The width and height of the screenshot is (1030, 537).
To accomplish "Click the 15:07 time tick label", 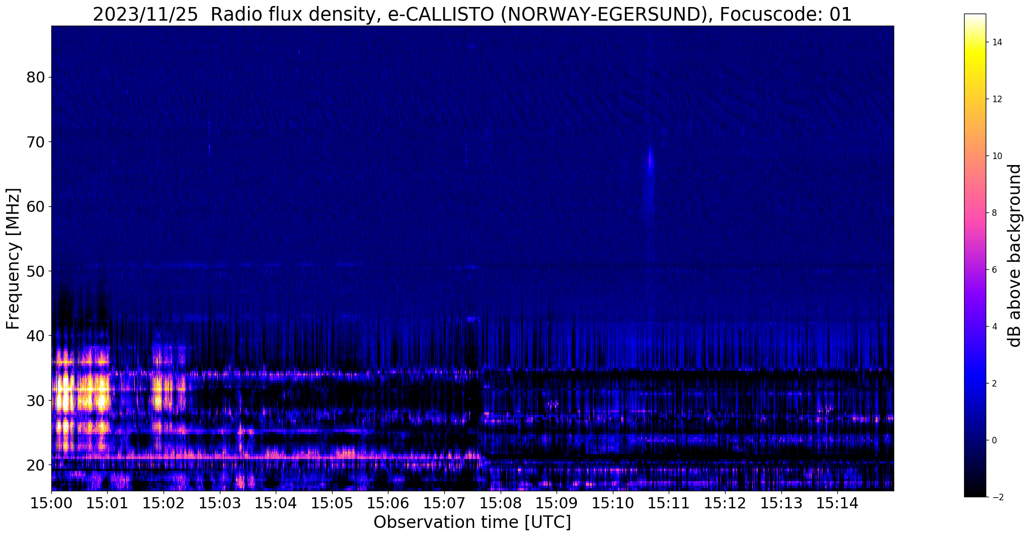I will [x=444, y=503].
